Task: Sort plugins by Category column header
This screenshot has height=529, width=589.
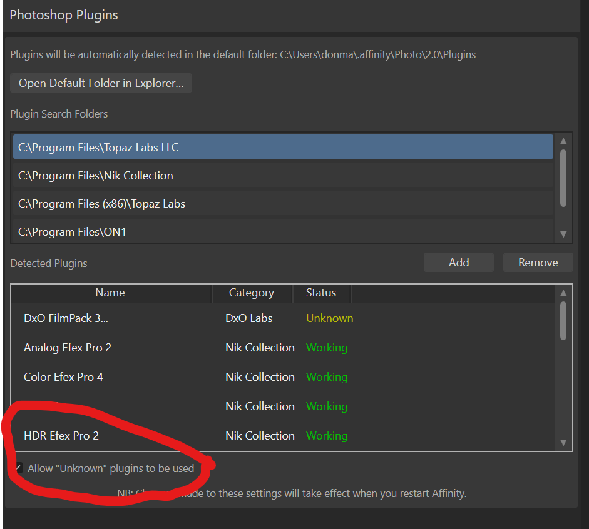Action: click(252, 293)
